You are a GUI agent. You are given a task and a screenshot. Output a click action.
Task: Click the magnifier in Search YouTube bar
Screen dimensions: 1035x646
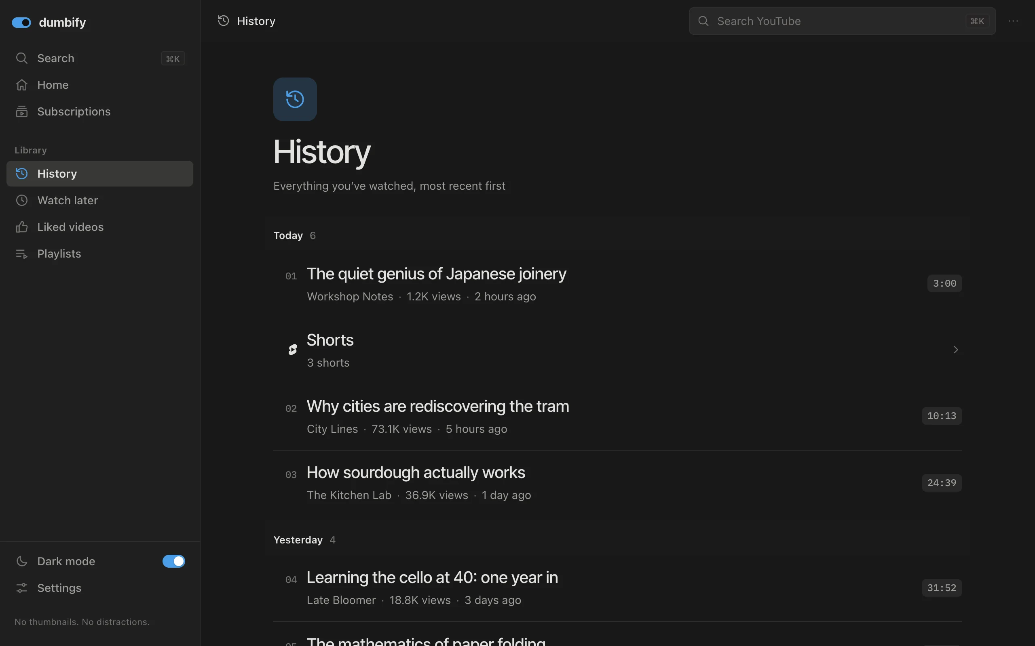(703, 21)
